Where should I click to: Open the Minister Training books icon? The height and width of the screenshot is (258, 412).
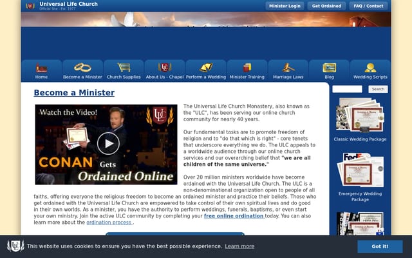247,68
